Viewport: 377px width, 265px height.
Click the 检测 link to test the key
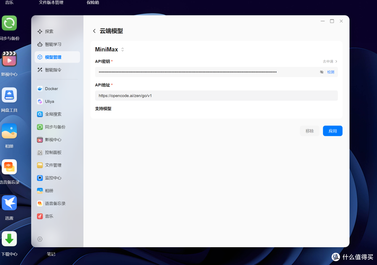click(x=331, y=72)
